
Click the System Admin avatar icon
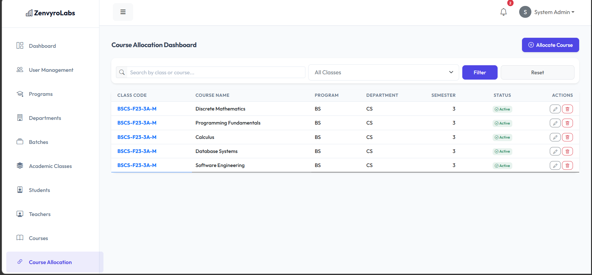click(x=525, y=12)
